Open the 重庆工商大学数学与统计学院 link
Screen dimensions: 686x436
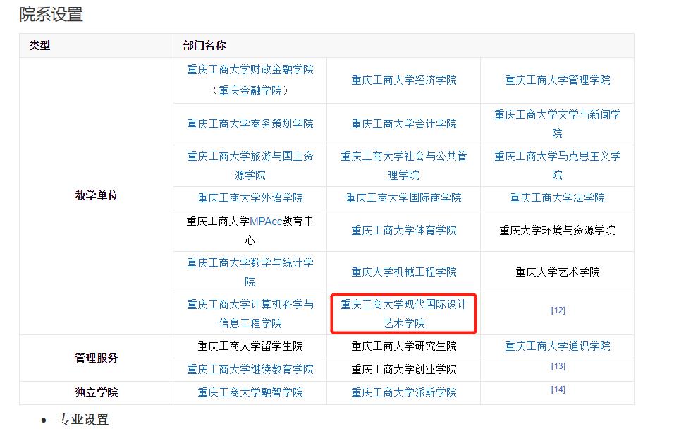point(250,272)
